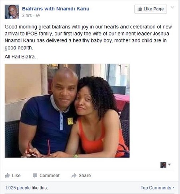Expand post options chevron at top right
180x194 pixels.
(x=172, y=7)
